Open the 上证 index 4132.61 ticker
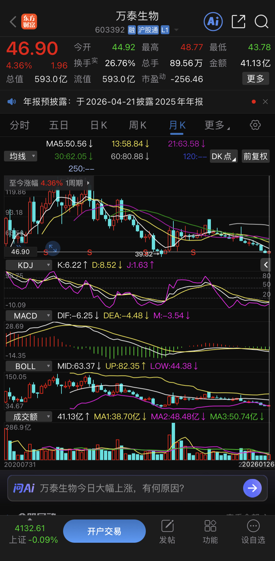This screenshot has height=561, width=275. tap(33, 534)
